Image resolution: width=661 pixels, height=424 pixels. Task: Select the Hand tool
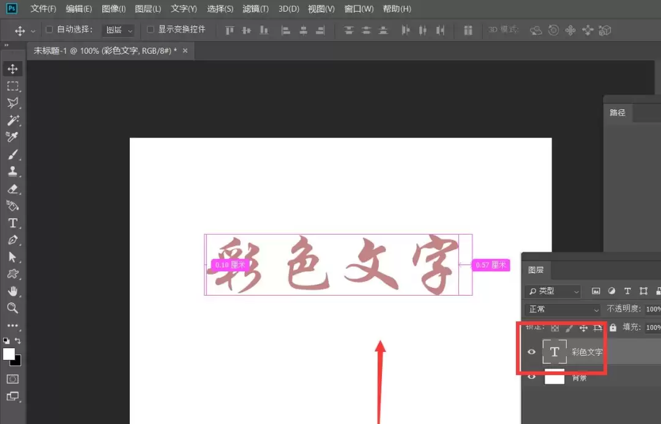click(13, 291)
